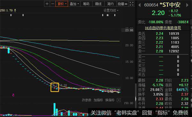The image size is (192, 117).
Task: Go to previous stock with left arrow
Action: point(139,5)
